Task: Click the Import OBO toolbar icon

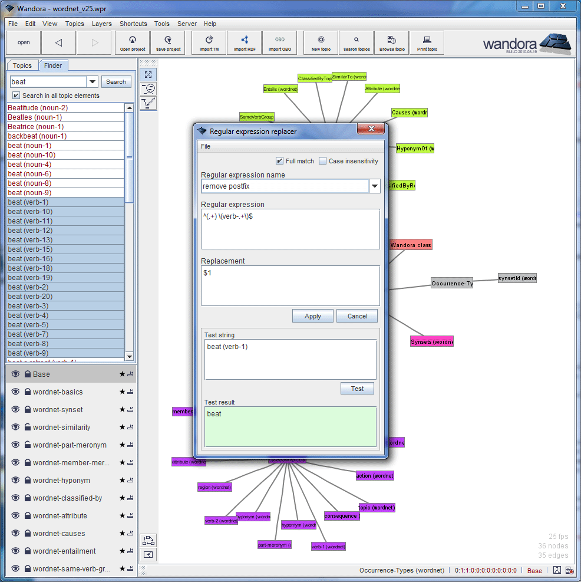Action: [x=279, y=42]
